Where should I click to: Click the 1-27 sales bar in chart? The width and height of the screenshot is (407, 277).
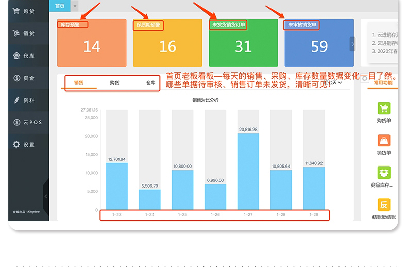coord(248,171)
